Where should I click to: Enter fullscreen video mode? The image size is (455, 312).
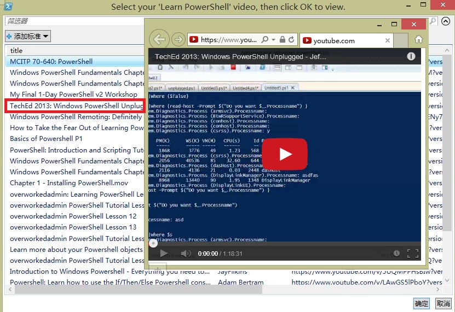point(413,254)
